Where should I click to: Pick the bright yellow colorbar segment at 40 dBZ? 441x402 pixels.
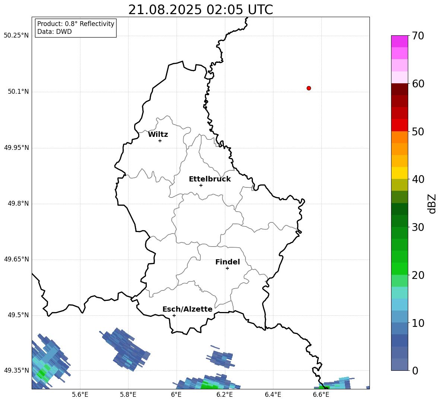coord(399,173)
